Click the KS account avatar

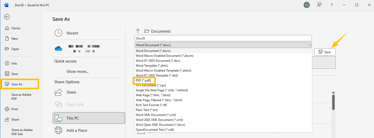307,5
